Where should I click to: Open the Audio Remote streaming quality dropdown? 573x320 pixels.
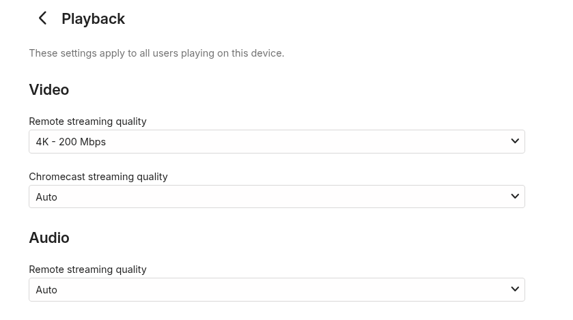point(276,289)
